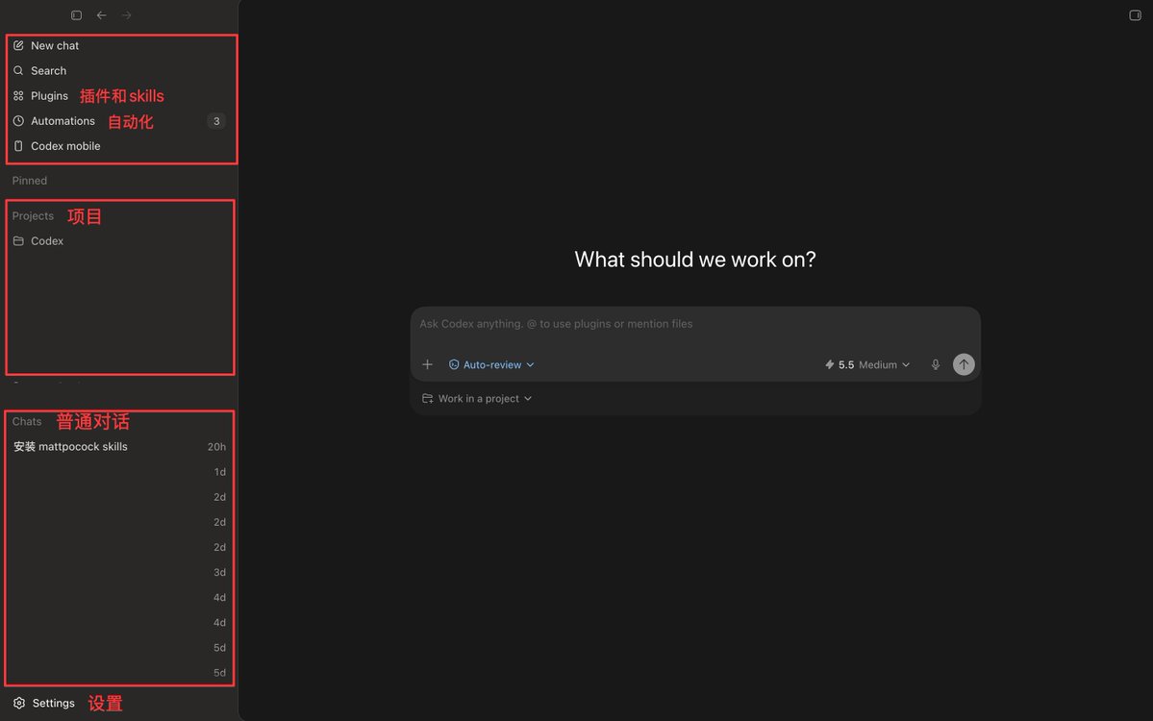Add attachment with plus icon
Image resolution: width=1153 pixels, height=721 pixels.
(x=427, y=364)
